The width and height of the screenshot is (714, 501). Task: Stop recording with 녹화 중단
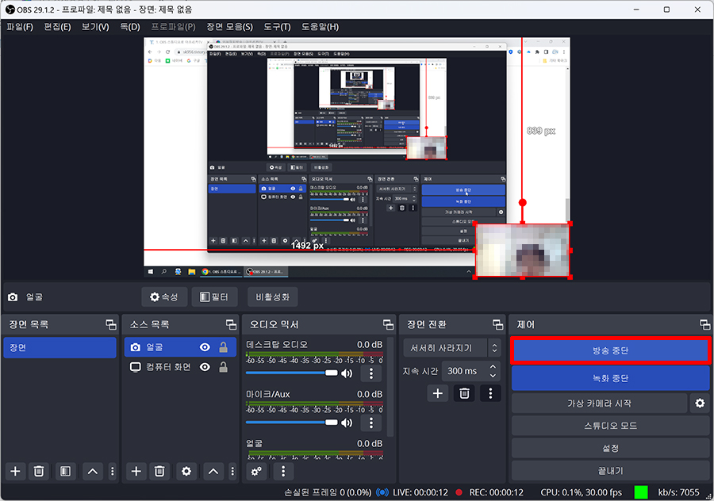pos(610,378)
